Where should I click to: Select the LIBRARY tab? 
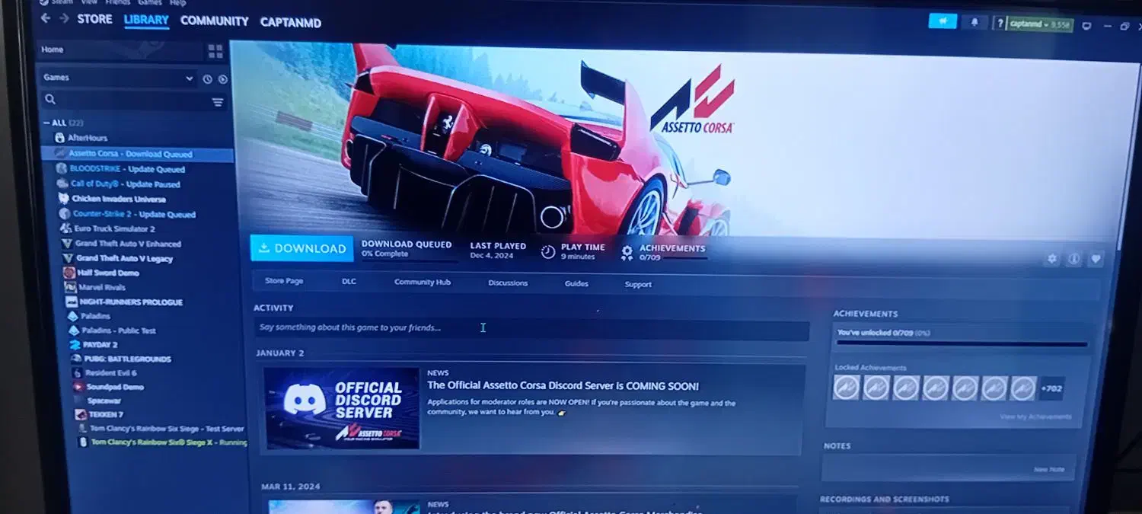(146, 20)
